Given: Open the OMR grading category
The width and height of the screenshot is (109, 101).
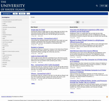Looking at the screenshot, I should tap(6, 57).
